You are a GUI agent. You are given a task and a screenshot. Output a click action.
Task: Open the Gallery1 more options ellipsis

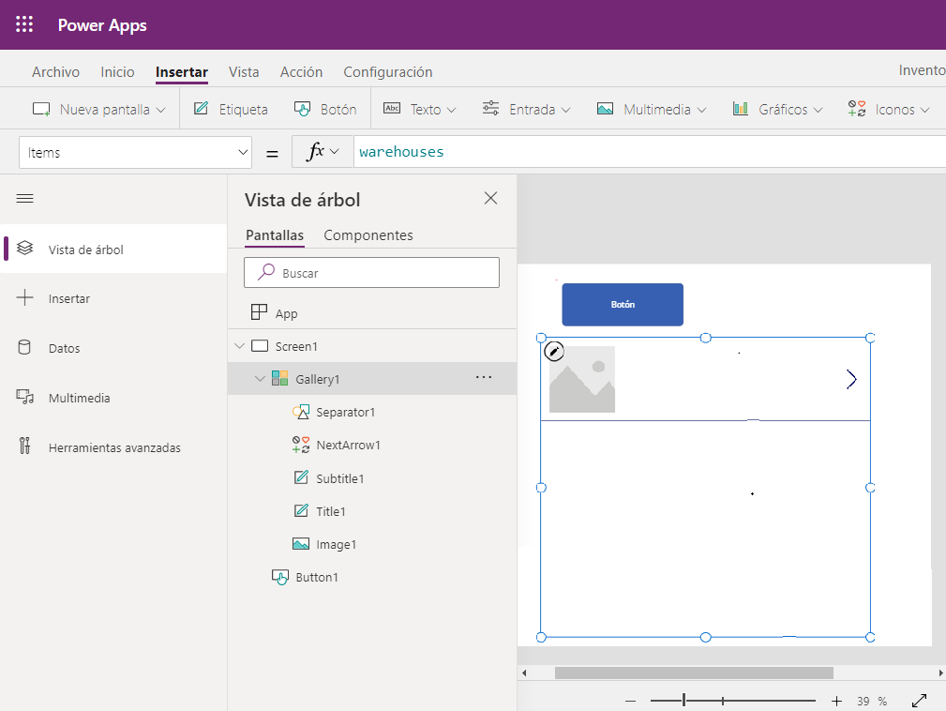pyautogui.click(x=484, y=377)
